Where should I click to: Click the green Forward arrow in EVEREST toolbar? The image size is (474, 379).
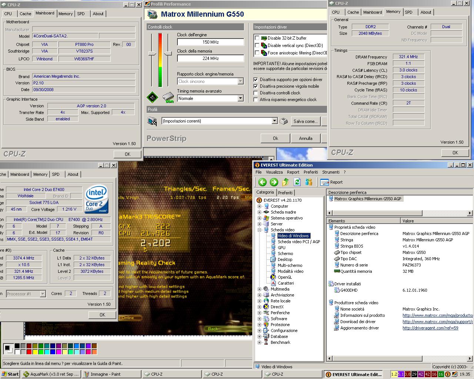point(274,182)
